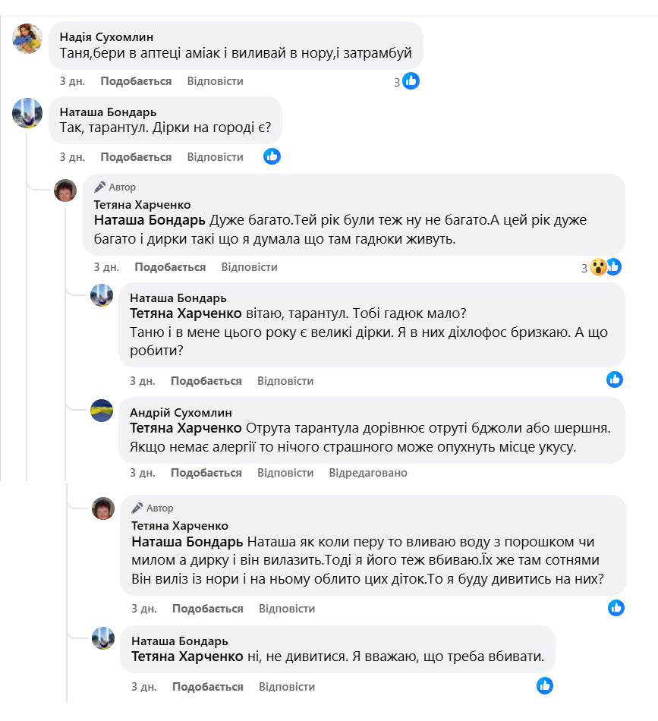The image size is (658, 721).
Task: Open Андрій Сухомлин's flag avatar
Action: click(x=102, y=411)
